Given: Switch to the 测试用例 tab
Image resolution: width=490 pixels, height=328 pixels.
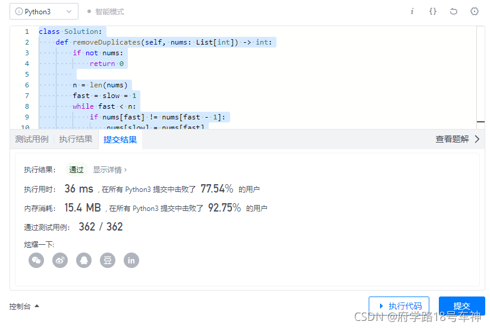Looking at the screenshot, I should 32,139.
